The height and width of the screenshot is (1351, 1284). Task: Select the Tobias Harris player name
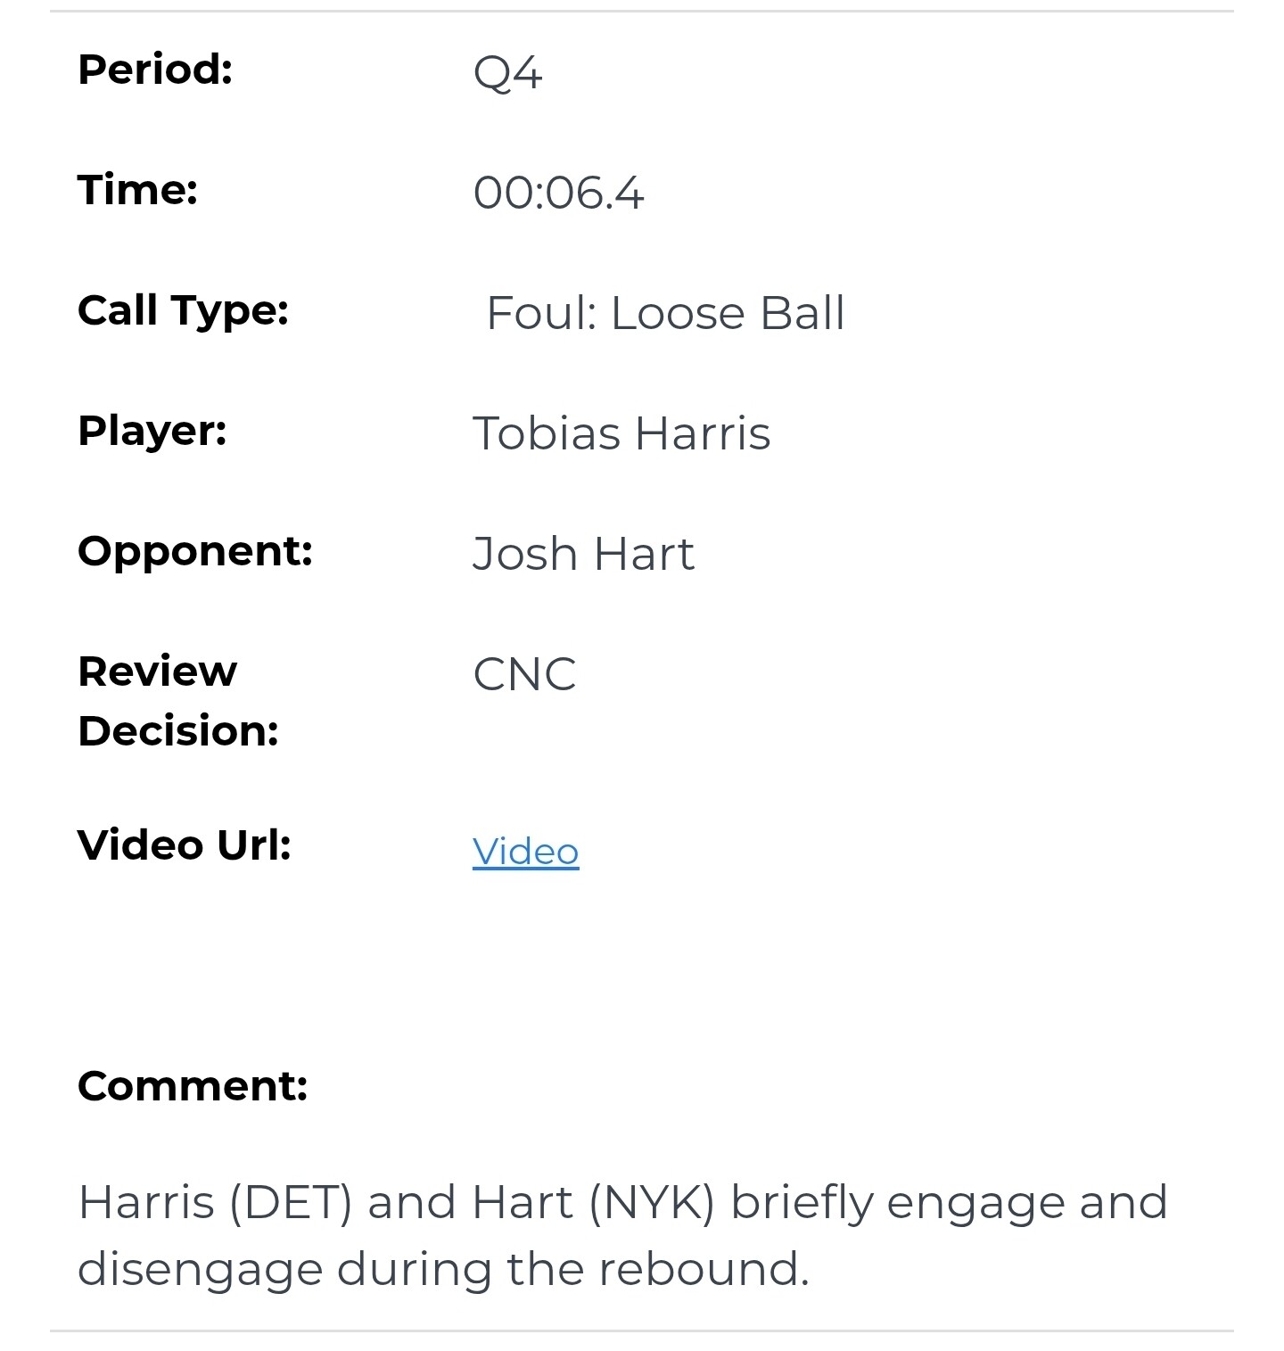[621, 433]
